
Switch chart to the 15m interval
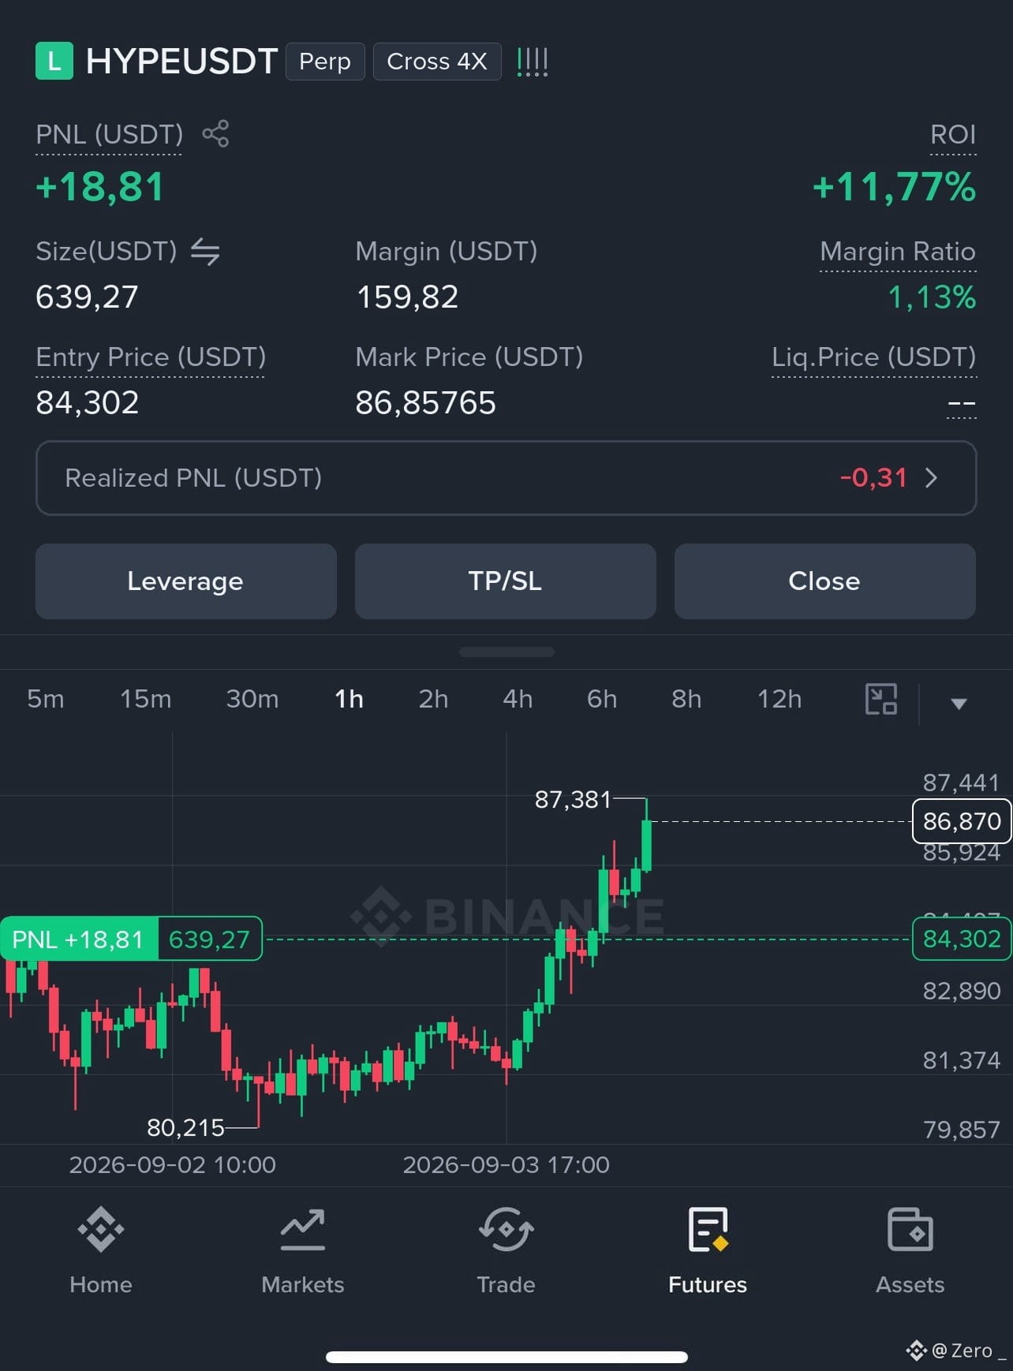[x=145, y=699]
